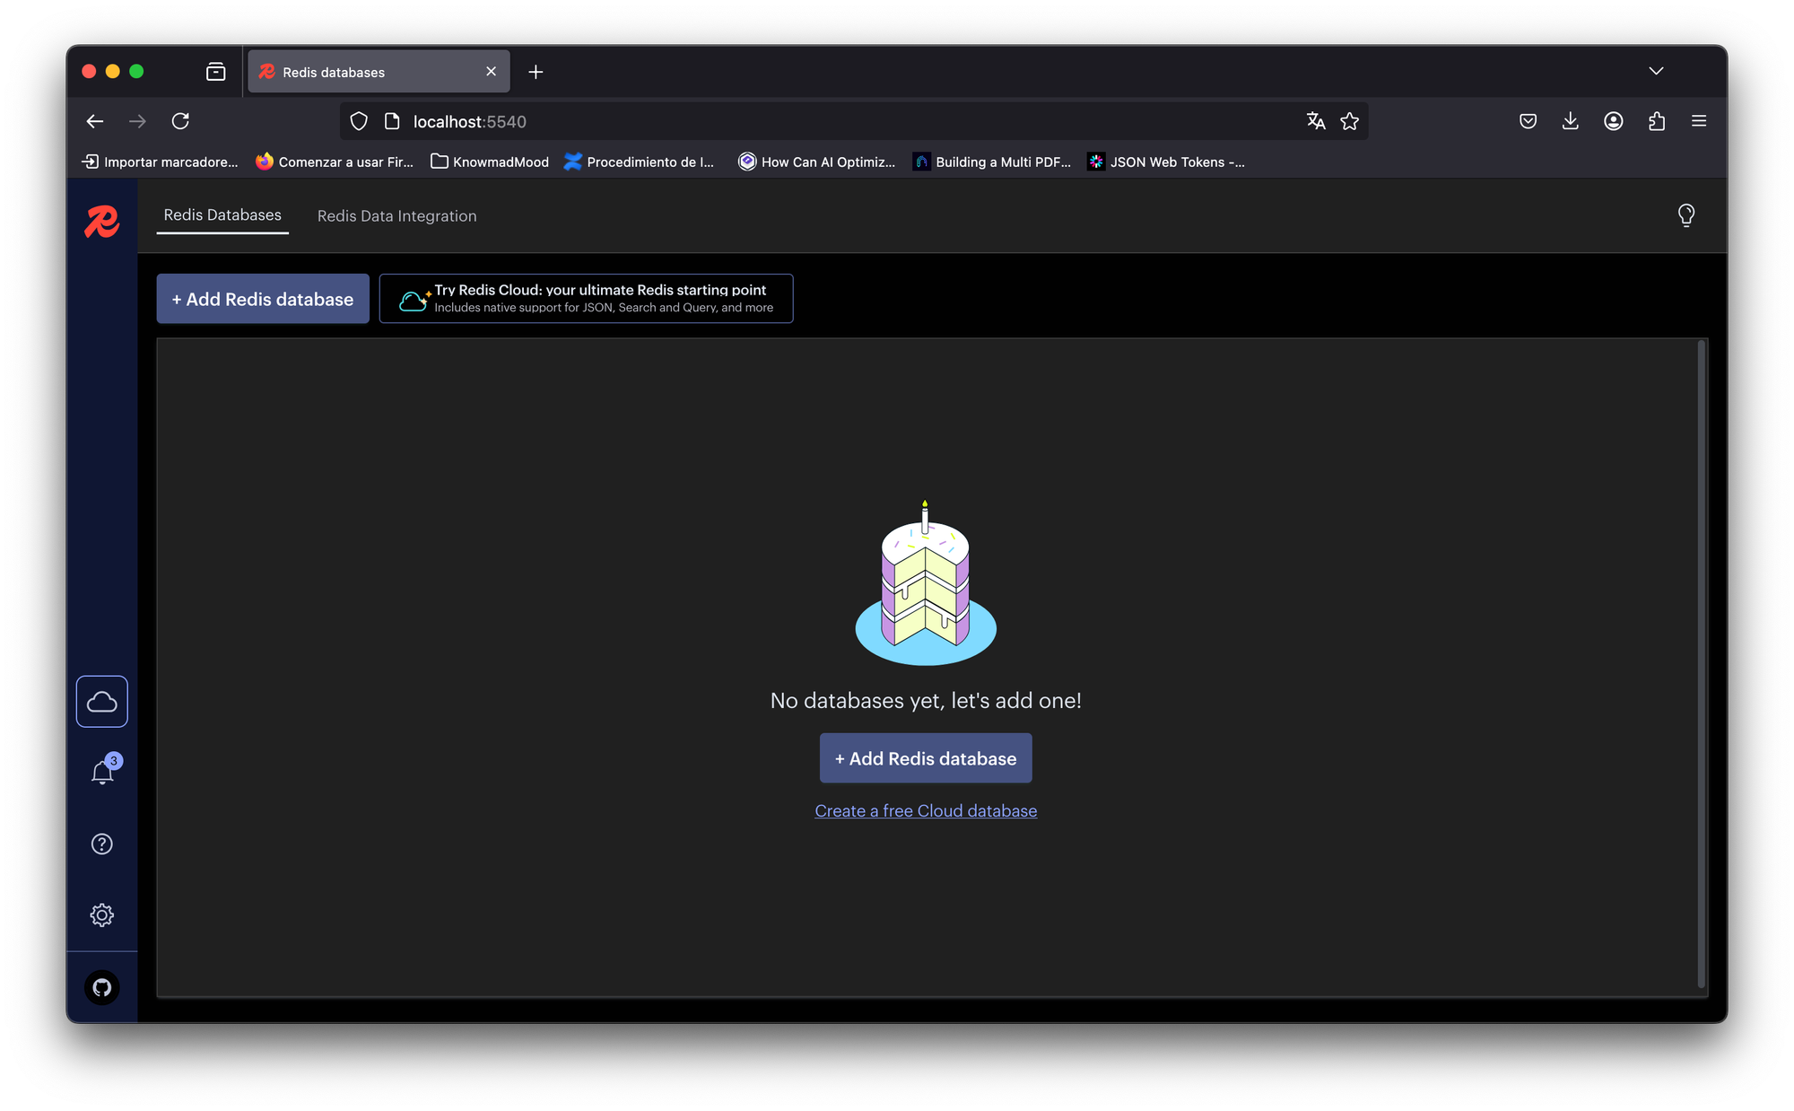
Task: Open the Insights lightbulb icon
Action: click(x=1685, y=215)
